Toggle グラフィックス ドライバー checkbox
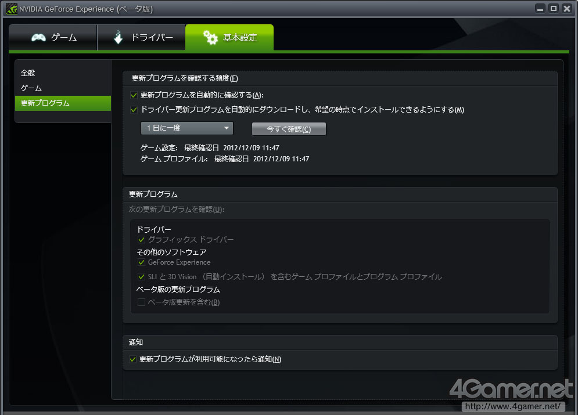The height and width of the screenshot is (415, 578). click(x=141, y=239)
